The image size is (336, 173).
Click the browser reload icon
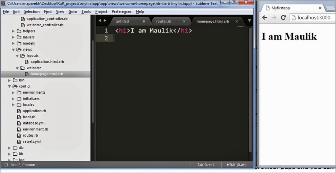[x=283, y=18]
